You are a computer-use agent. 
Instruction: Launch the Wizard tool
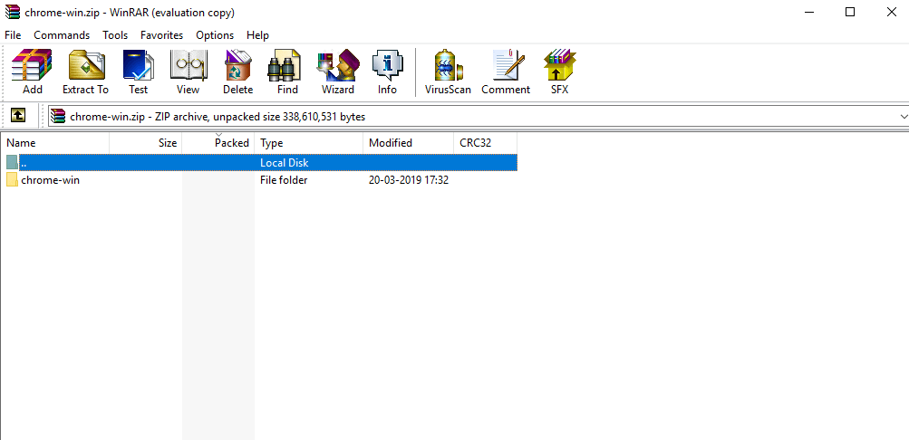tap(337, 72)
